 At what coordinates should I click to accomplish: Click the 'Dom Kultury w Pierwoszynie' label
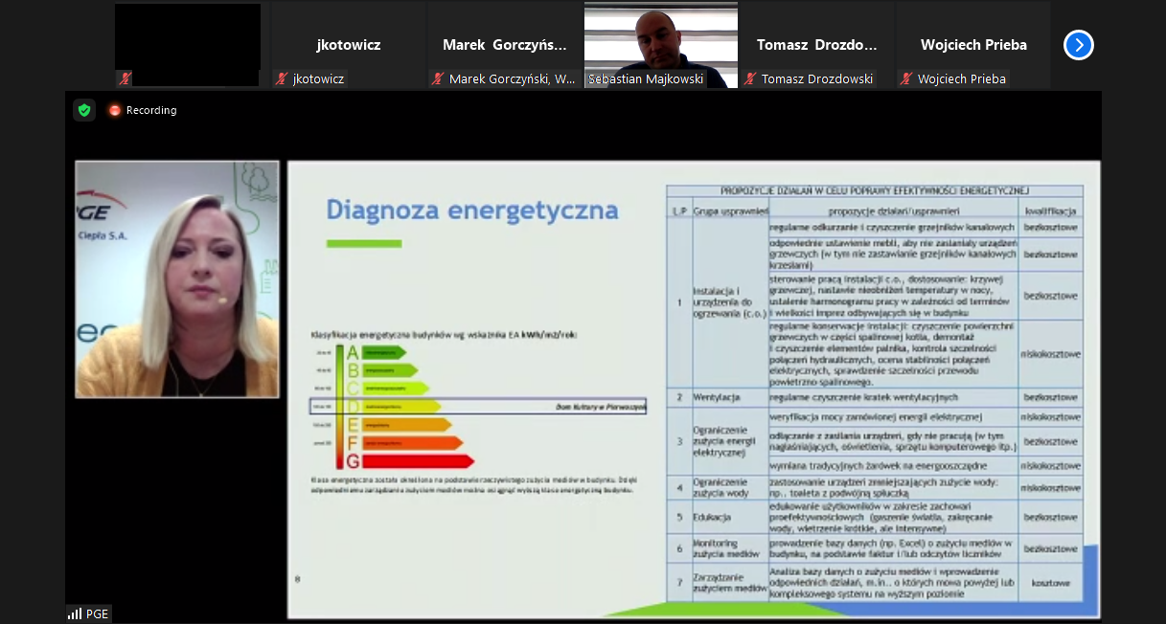[x=601, y=407]
